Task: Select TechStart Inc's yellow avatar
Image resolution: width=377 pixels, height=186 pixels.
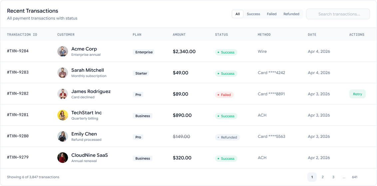Action: point(63,115)
